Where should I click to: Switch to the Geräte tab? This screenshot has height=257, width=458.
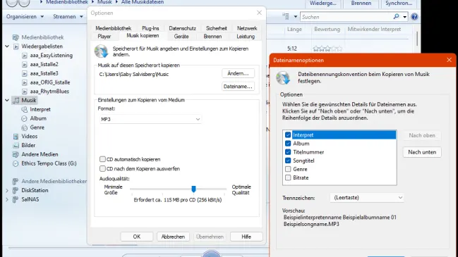click(x=181, y=37)
